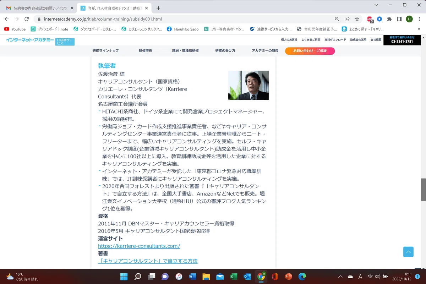Go back to the previous page
The width and height of the screenshot is (426, 284).
(x=7, y=19)
